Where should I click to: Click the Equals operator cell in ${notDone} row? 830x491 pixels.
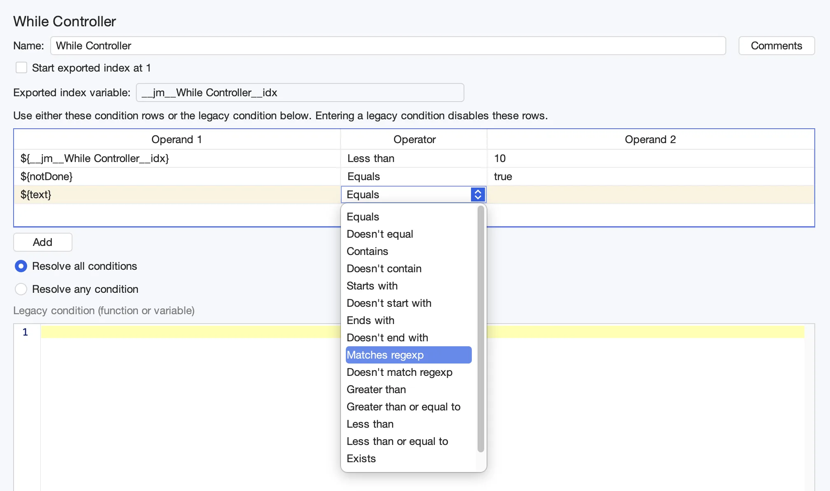coord(413,176)
